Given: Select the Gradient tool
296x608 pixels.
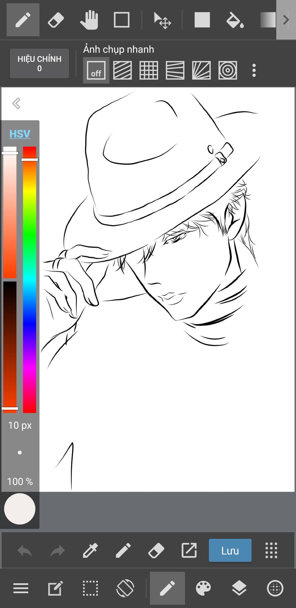Looking at the screenshot, I should 268,20.
